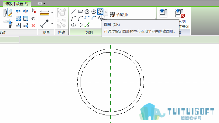This screenshot has width=219, height=123.
Task: Click the Load into Project icon
Action: point(163,13)
